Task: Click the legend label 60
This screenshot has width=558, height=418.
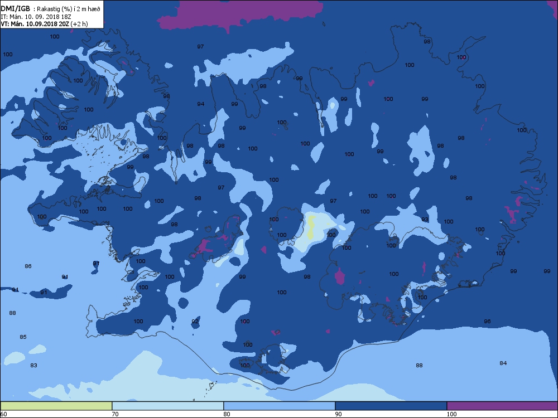Action: [x=3, y=414]
